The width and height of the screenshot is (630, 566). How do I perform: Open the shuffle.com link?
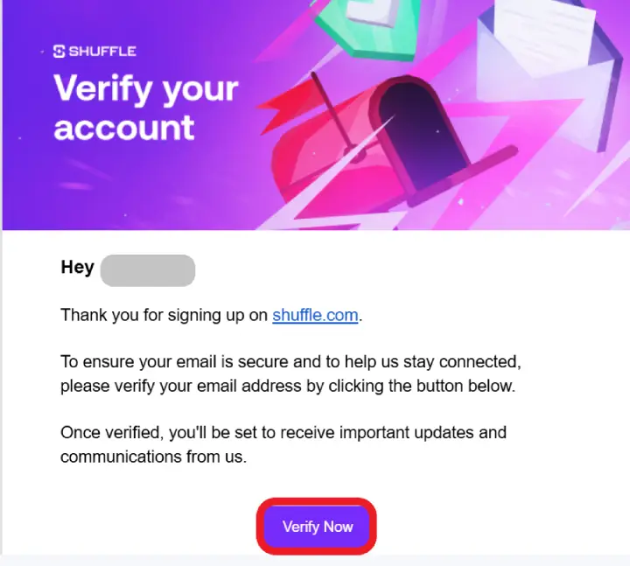[315, 315]
